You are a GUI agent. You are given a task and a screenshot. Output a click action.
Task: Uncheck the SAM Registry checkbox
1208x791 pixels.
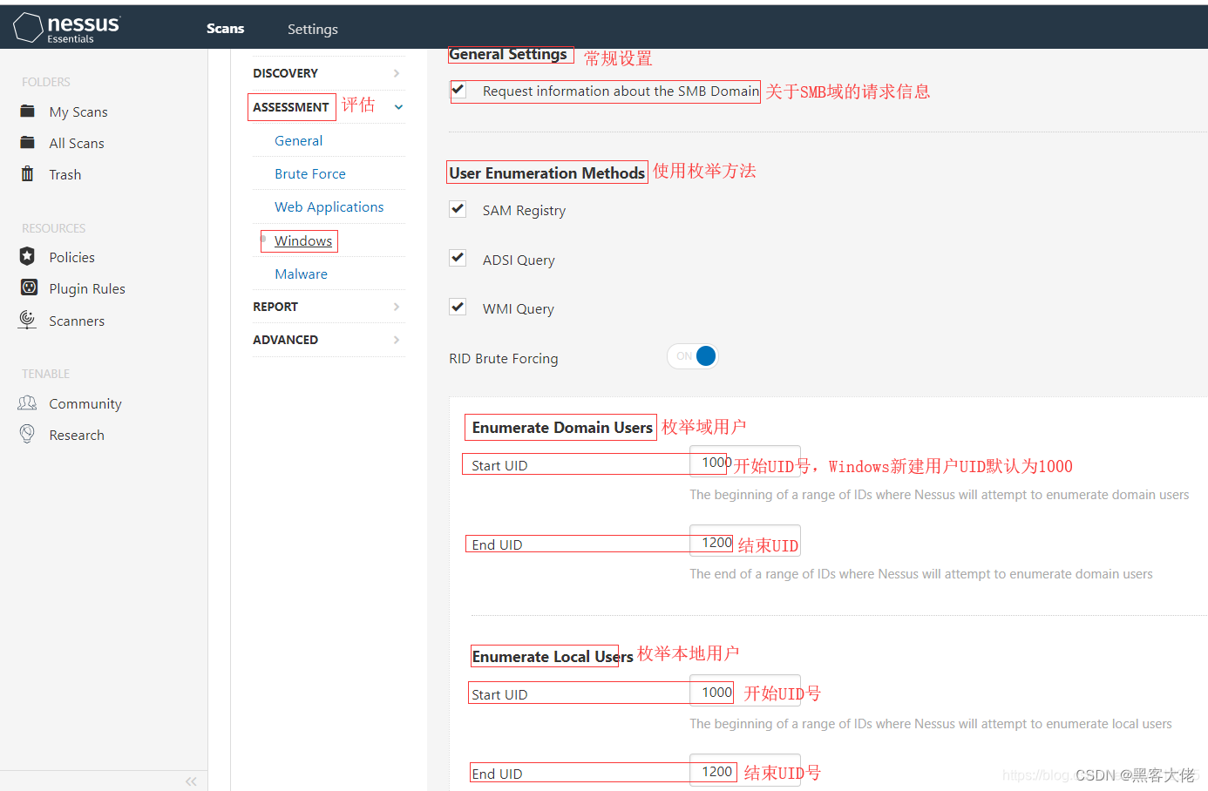point(458,209)
